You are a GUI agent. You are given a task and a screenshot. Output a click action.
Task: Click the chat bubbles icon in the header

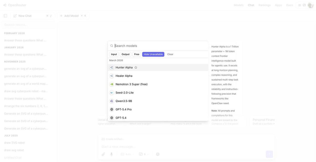(x=304, y=5)
